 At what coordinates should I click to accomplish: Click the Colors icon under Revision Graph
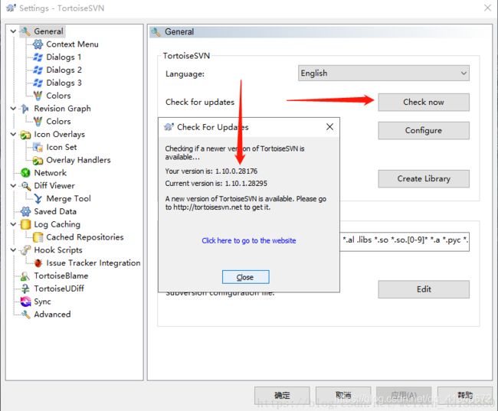pyautogui.click(x=38, y=121)
